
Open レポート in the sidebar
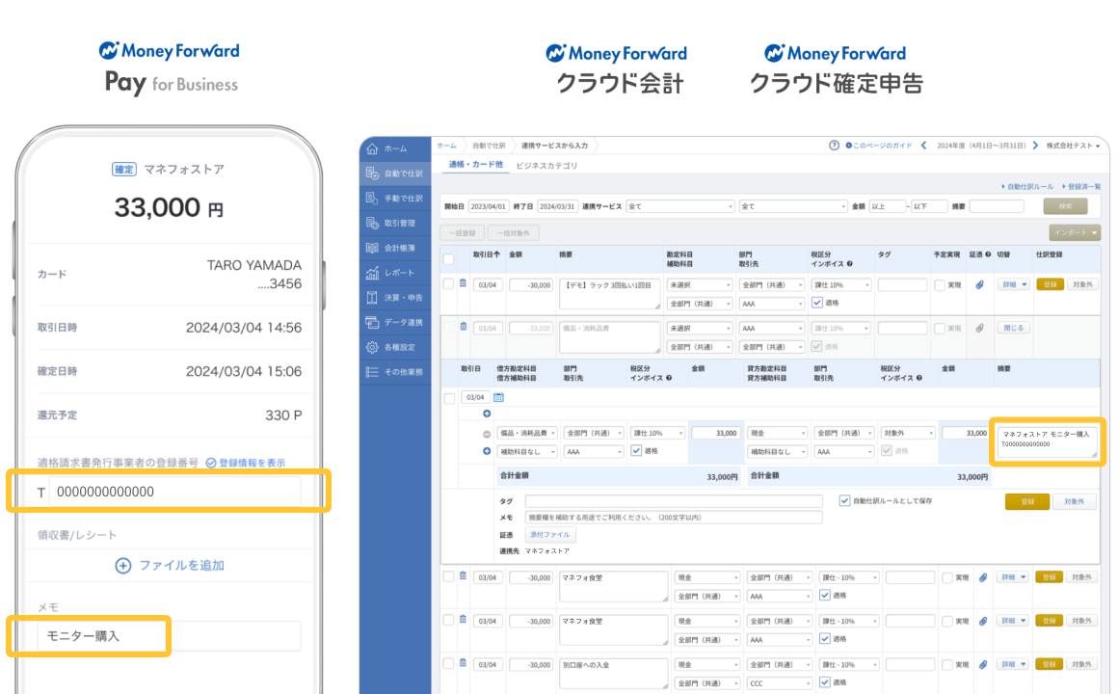click(395, 273)
